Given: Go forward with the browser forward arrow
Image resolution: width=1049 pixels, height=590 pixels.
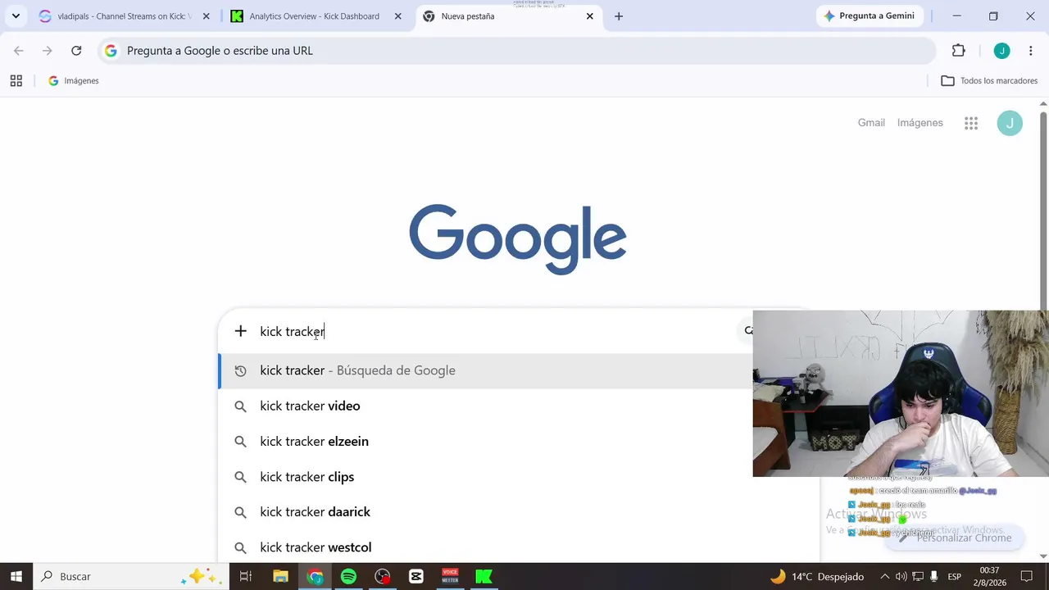Looking at the screenshot, I should click(48, 51).
